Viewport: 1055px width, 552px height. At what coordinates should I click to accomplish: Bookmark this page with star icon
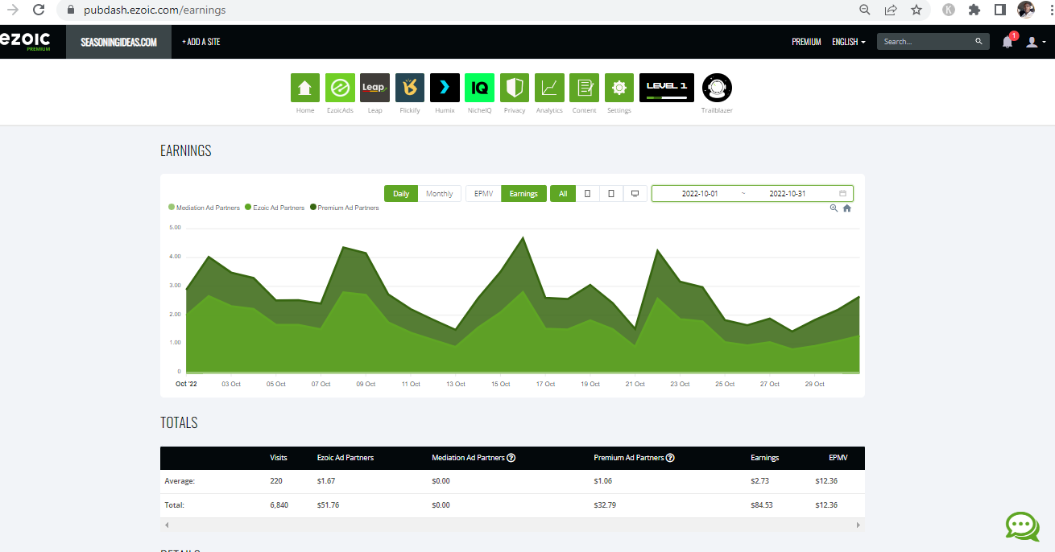(x=916, y=10)
